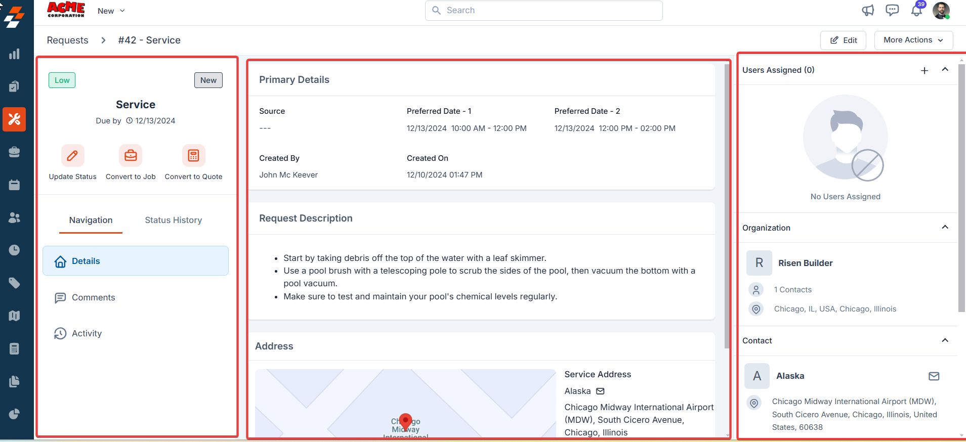The height and width of the screenshot is (442, 966).
Task: Open the More Actions dropdown
Action: click(x=913, y=40)
